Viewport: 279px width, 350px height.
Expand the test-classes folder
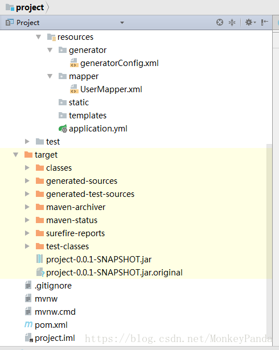27,246
